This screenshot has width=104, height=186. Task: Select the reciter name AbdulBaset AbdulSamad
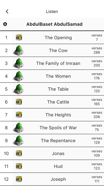(54, 24)
